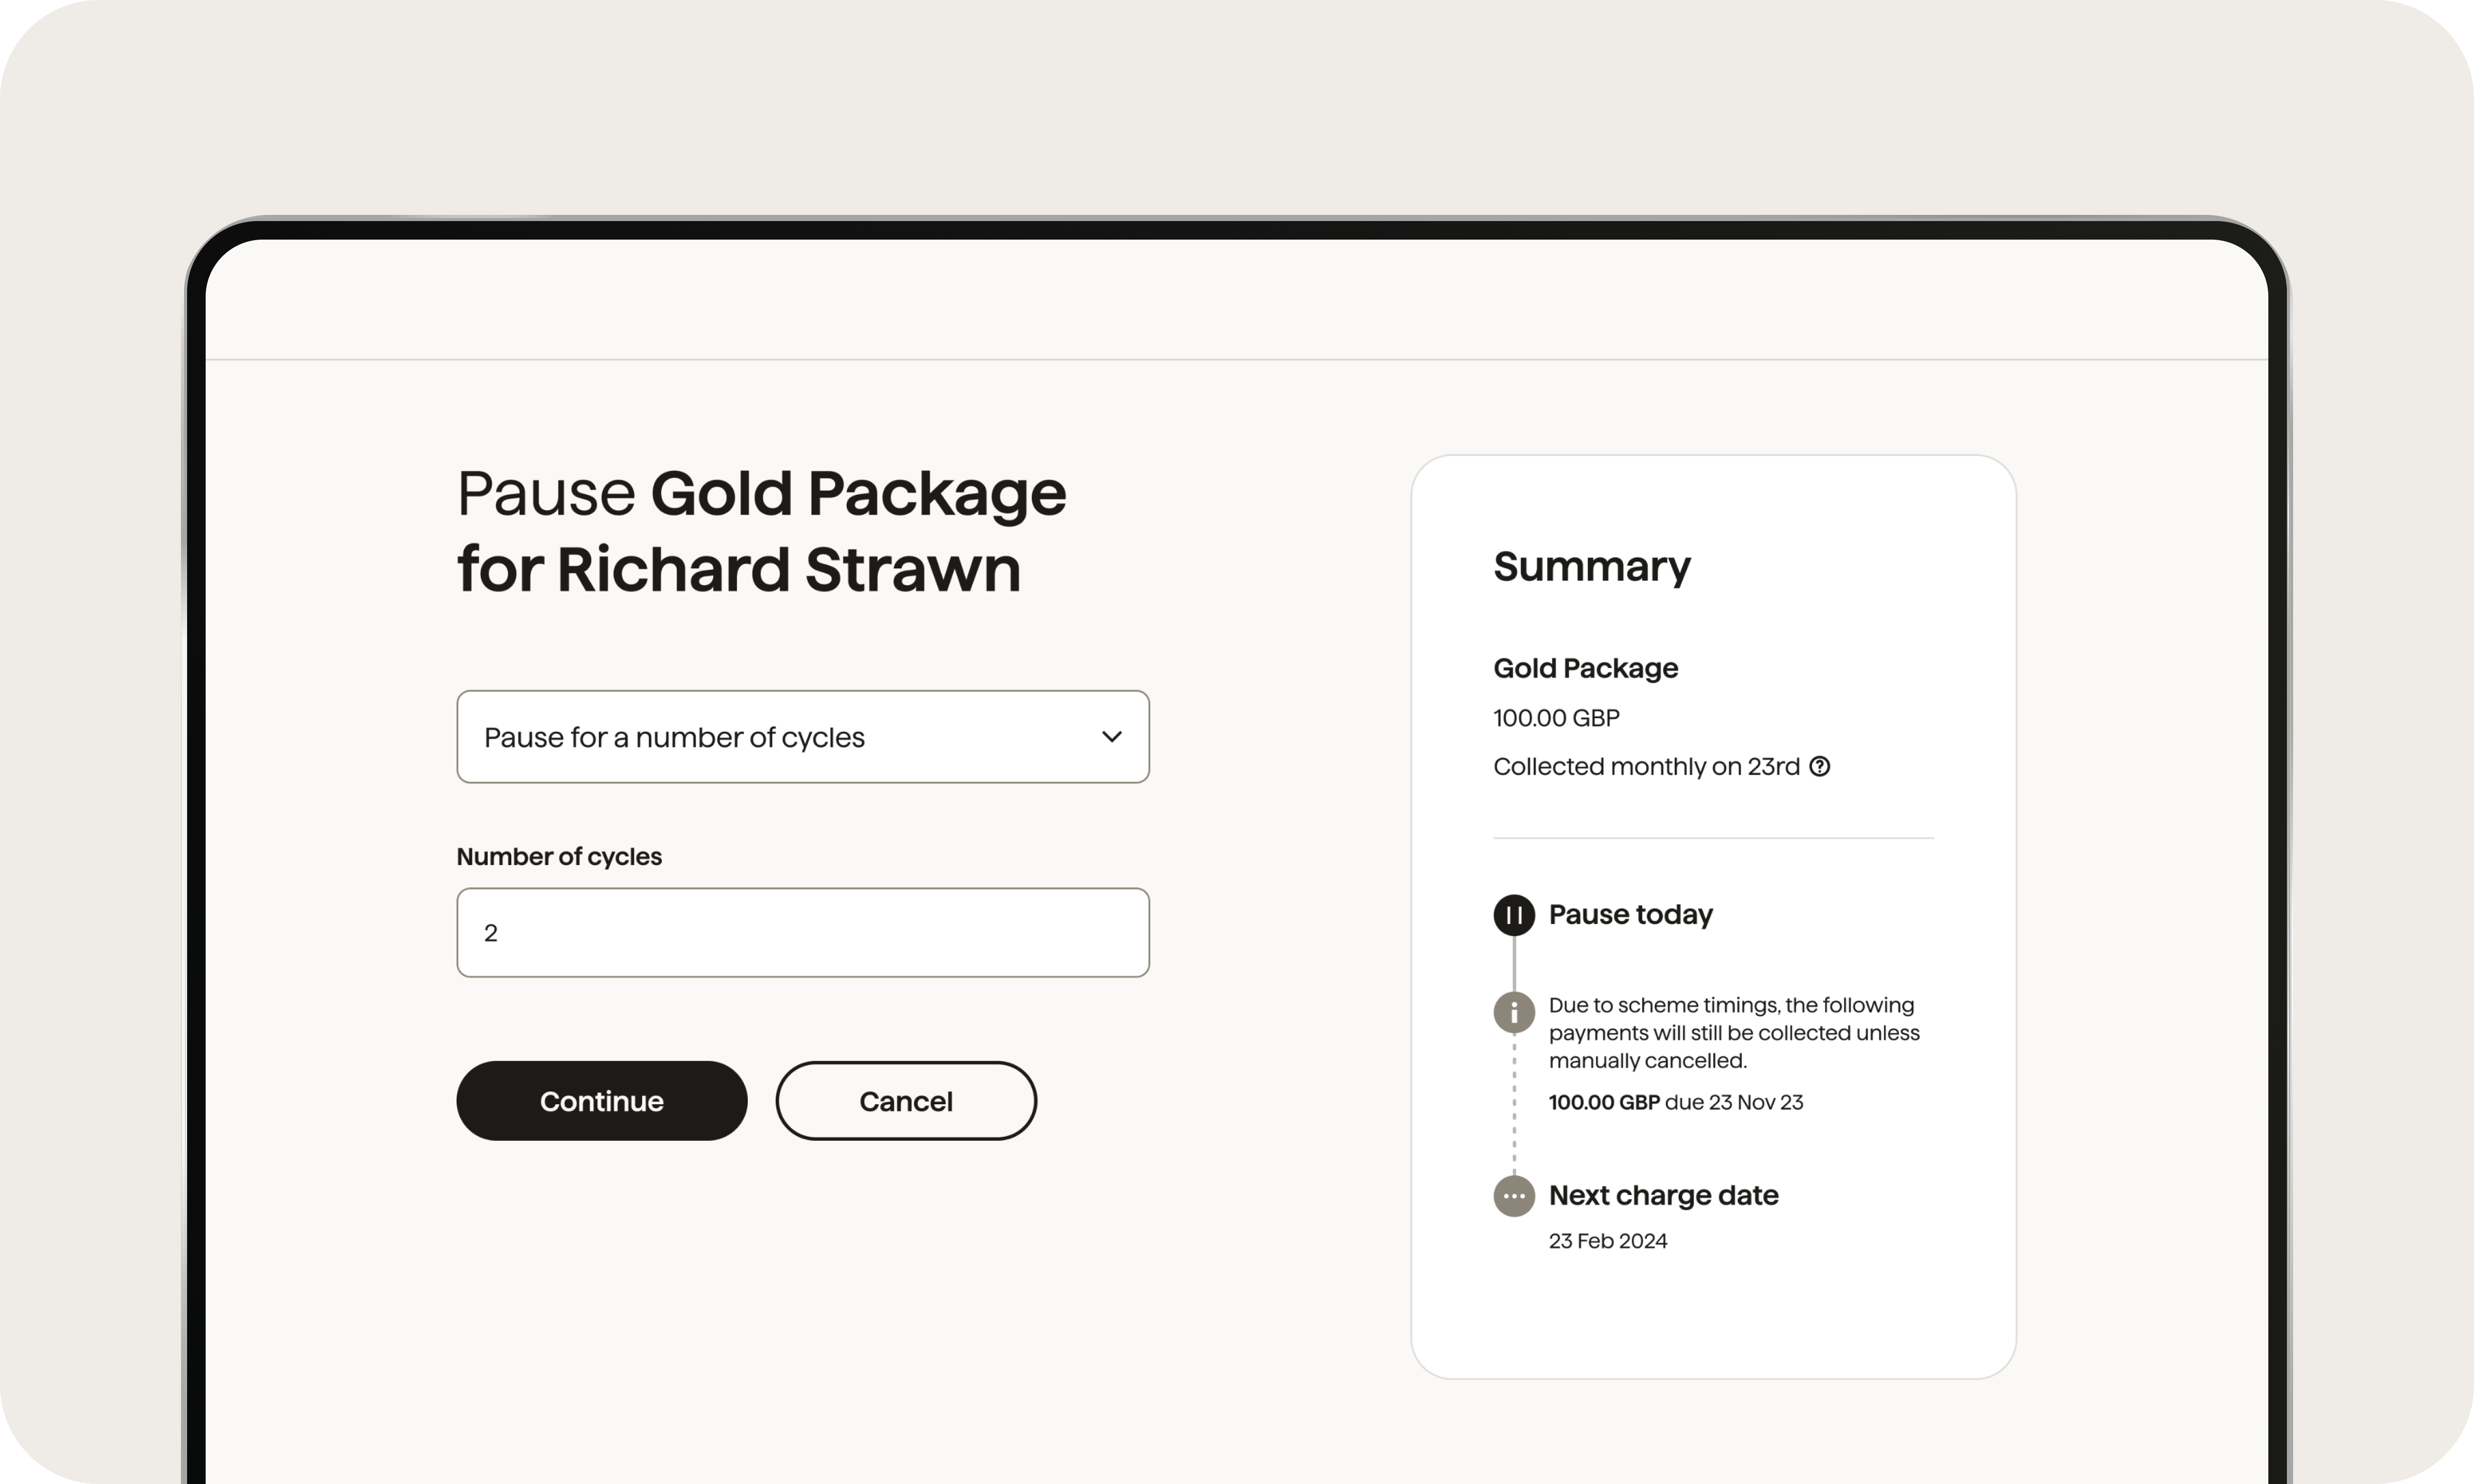Image resolution: width=2474 pixels, height=1484 pixels.
Task: Click the black pause icon in Summary
Action: point(1514,915)
